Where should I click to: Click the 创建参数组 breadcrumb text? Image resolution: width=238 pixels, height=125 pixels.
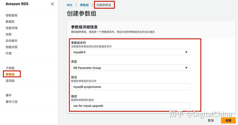pos(104,5)
